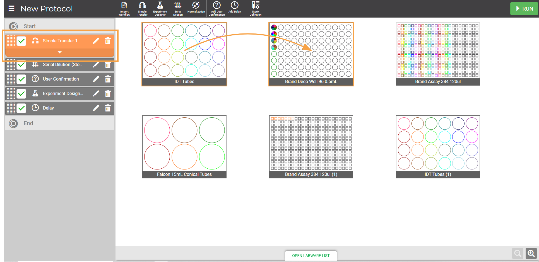Click pink top-left tube in IDT Tubes
539x262 pixels.
(x=150, y=31)
